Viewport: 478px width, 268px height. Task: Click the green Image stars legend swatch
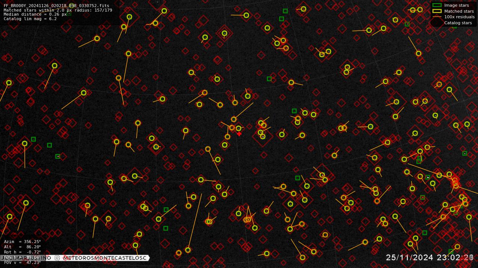(x=437, y=5)
